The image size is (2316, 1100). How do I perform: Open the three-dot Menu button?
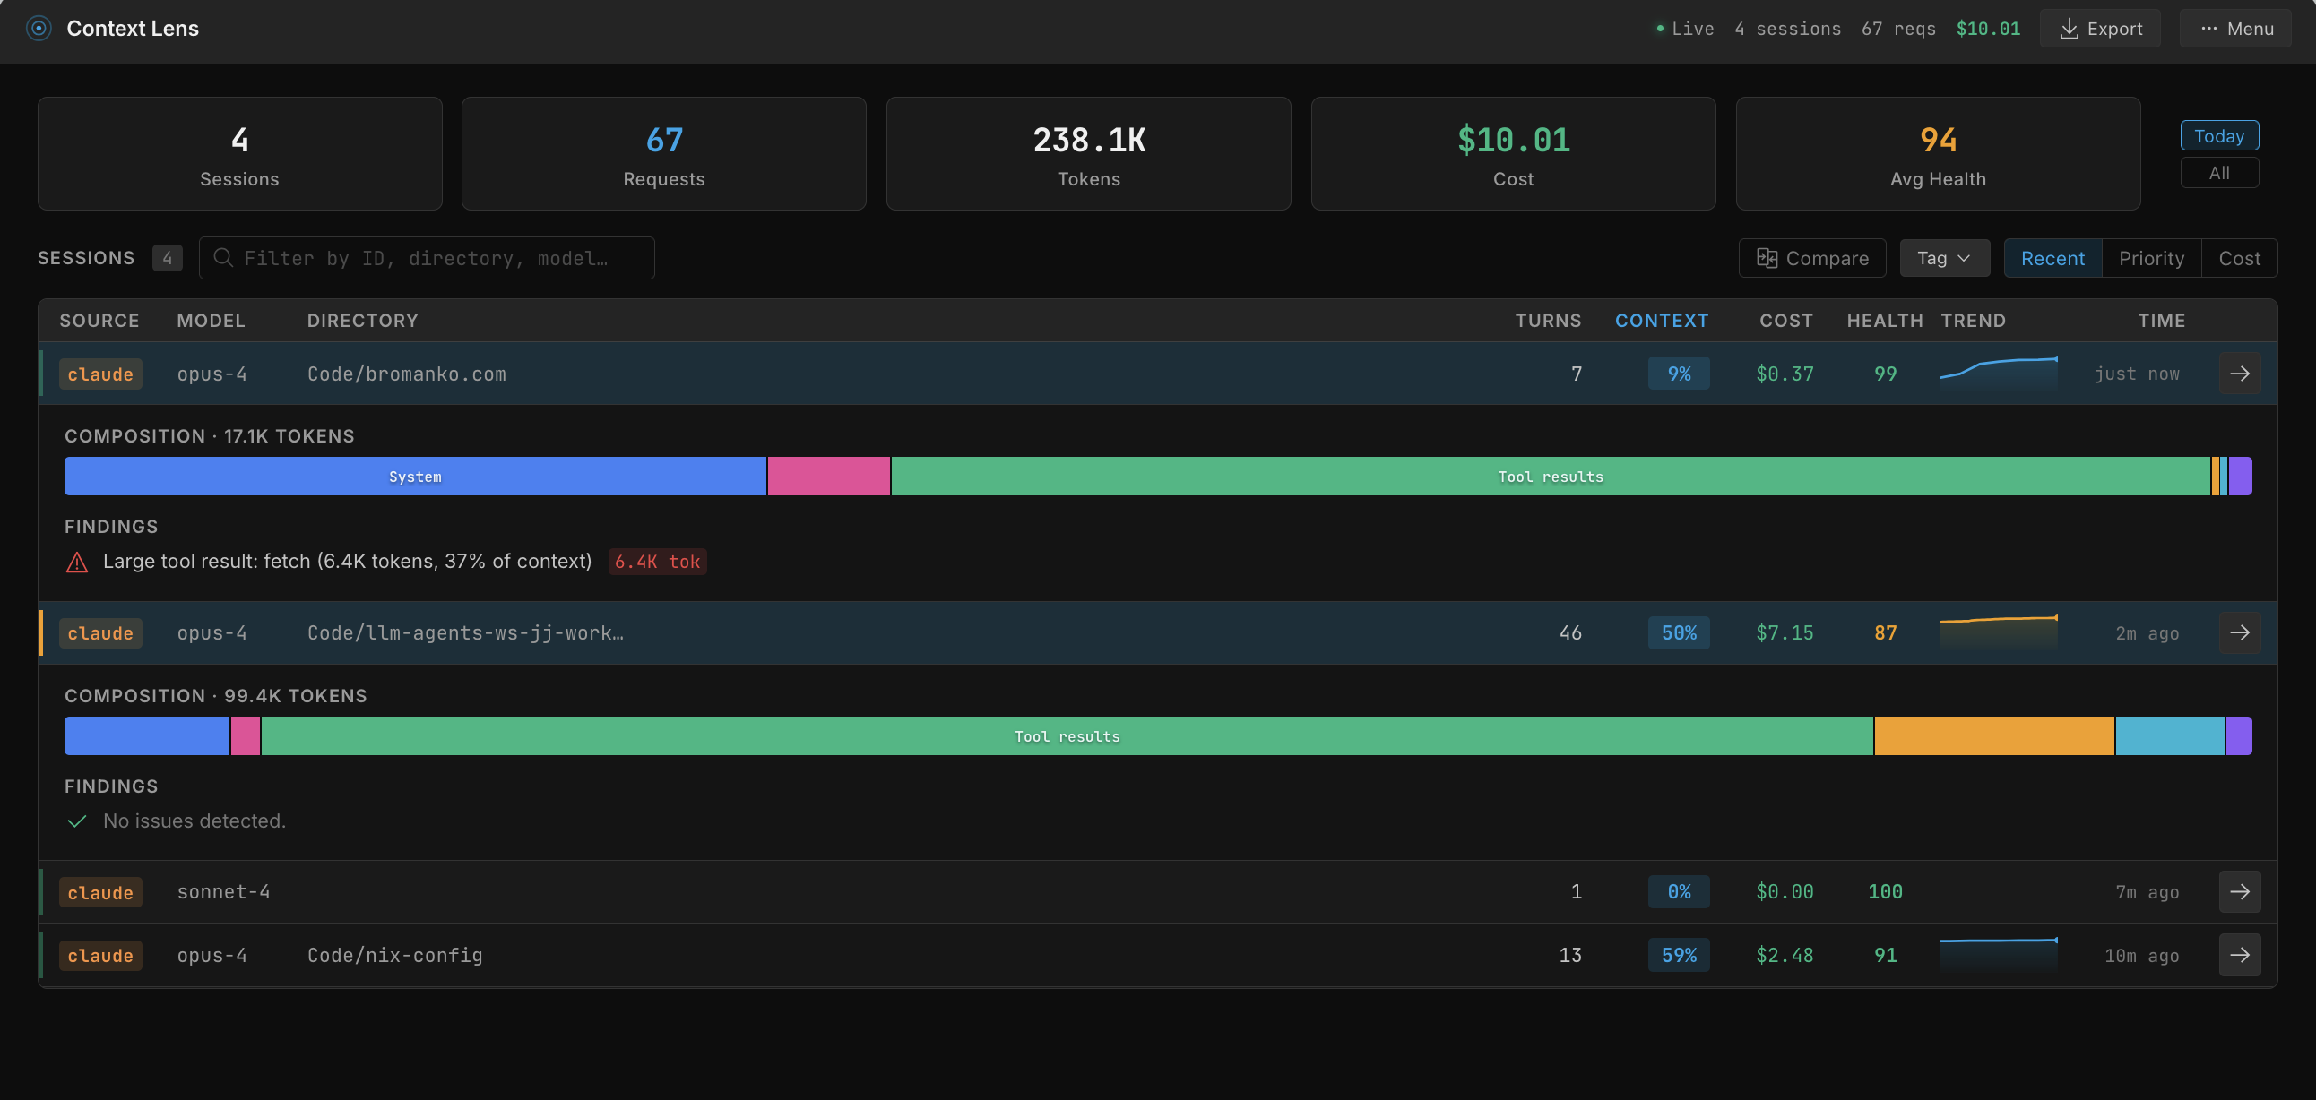[2236, 29]
